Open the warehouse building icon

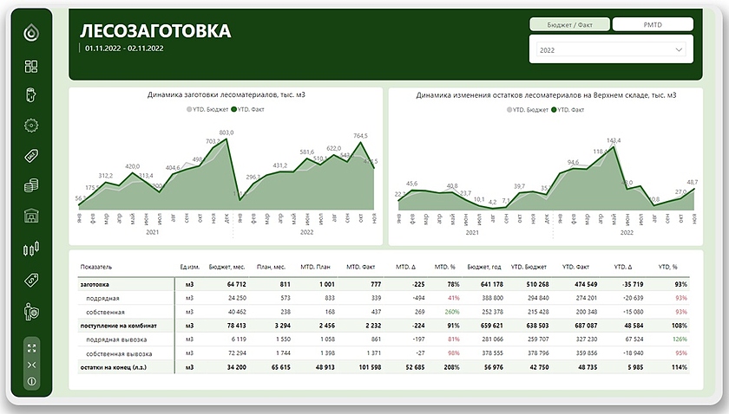(31, 216)
